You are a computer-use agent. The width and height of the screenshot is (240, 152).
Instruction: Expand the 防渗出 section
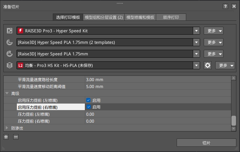7,128
